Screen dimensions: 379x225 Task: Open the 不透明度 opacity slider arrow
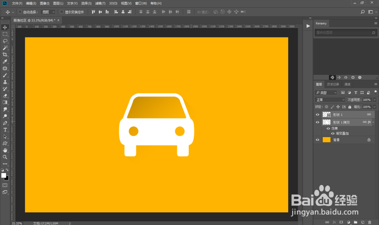tap(375, 100)
